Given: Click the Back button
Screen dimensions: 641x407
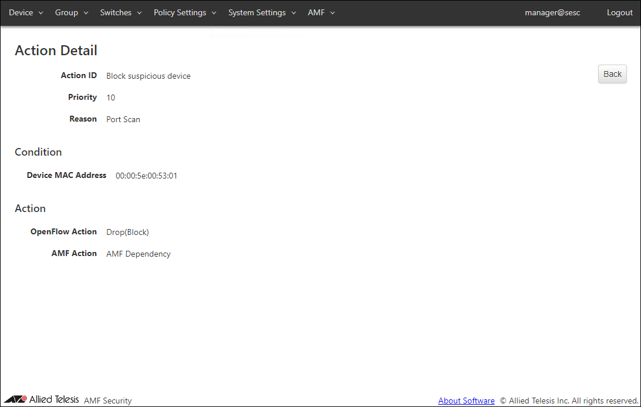Looking at the screenshot, I should click(612, 74).
